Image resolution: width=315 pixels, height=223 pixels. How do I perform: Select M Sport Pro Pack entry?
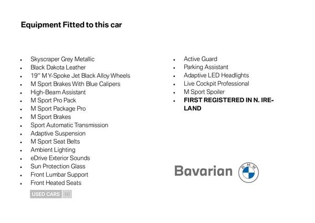[x=53, y=100]
